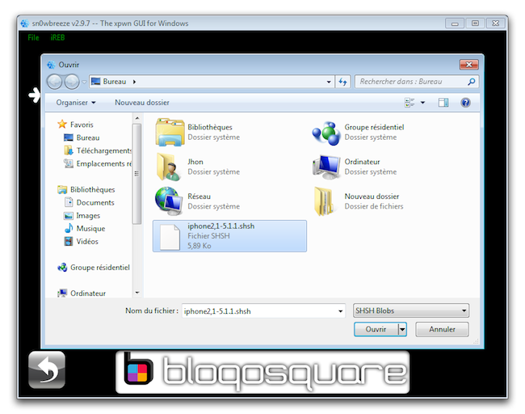
Task: Click the Téléchargements folder icon in sidebar
Action: [x=69, y=150]
